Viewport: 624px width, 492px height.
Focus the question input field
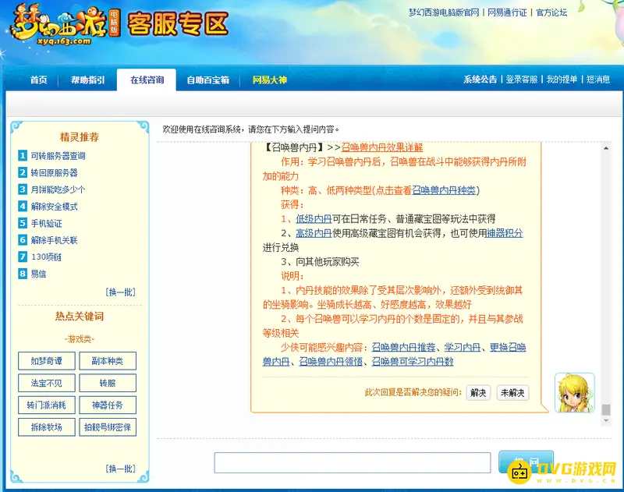click(353, 462)
